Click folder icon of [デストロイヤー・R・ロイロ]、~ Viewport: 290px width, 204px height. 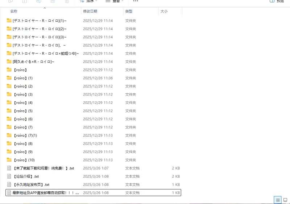(x=9, y=45)
